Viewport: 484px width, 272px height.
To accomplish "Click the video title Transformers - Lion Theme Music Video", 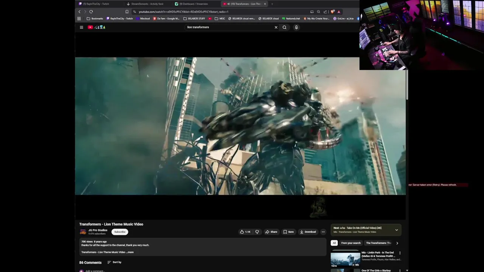I will [111, 224].
